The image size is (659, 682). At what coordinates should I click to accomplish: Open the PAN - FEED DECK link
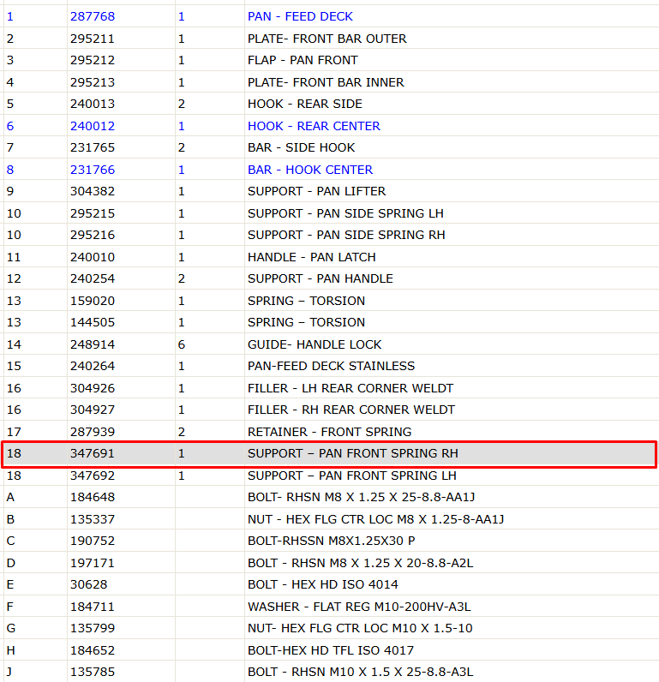coord(300,16)
